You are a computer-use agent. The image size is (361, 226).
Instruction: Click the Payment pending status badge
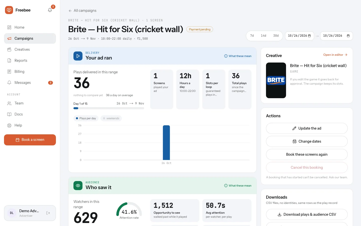coord(200,29)
